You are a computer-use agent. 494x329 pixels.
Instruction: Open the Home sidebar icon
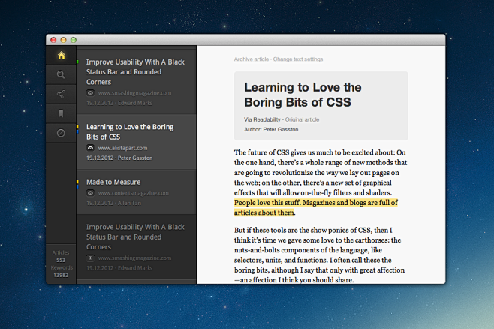(61, 56)
